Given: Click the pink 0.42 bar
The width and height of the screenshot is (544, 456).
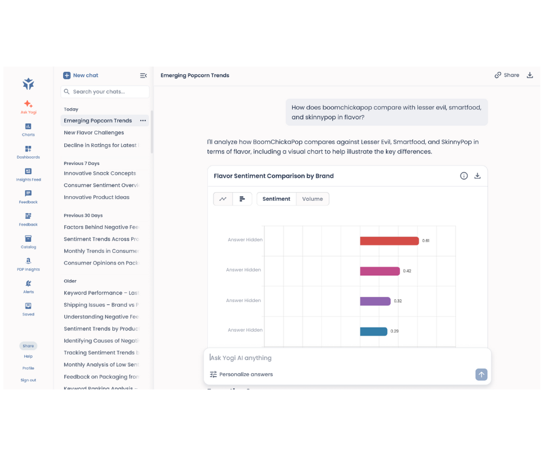Looking at the screenshot, I should 380,271.
